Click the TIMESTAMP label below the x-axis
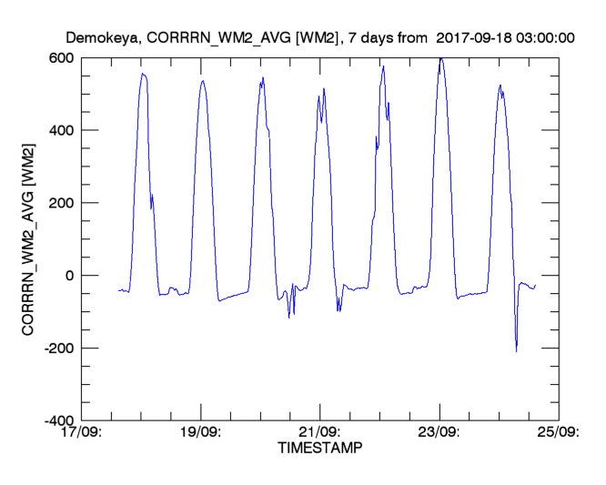 tap(319, 449)
